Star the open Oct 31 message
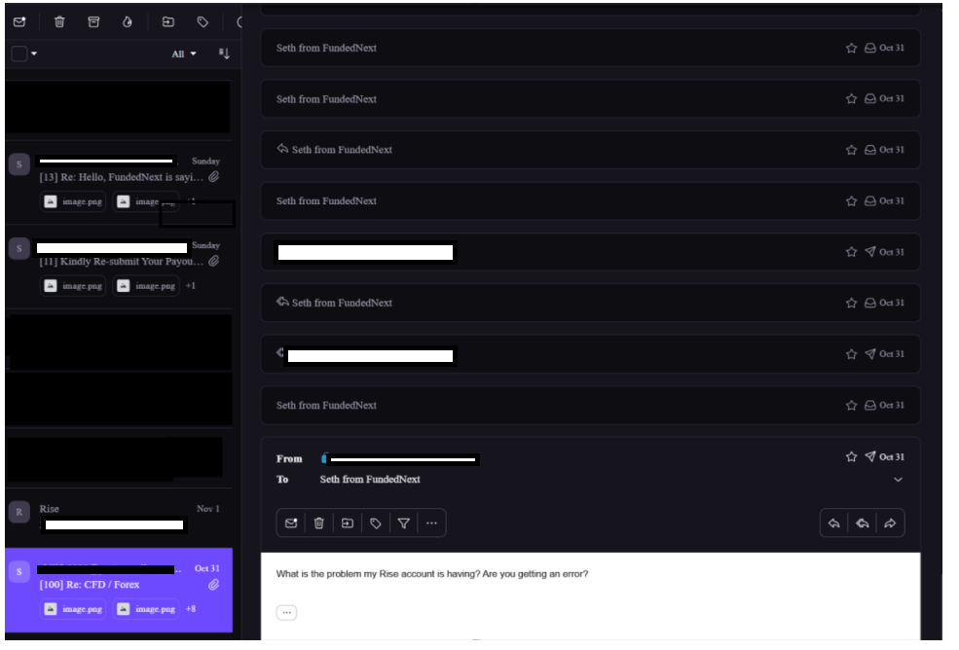Viewport: 959px width, 650px height. pos(851,456)
